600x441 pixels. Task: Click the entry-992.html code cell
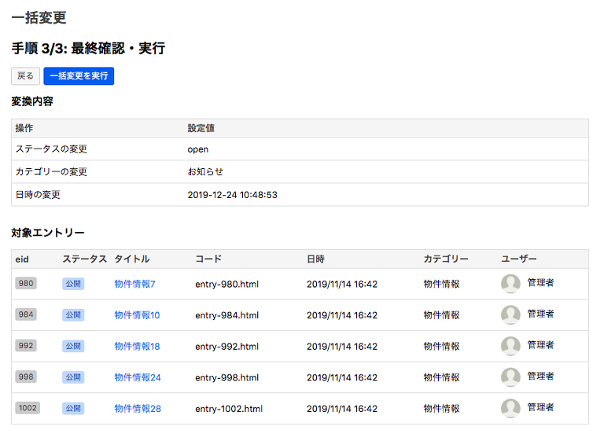[x=226, y=346]
